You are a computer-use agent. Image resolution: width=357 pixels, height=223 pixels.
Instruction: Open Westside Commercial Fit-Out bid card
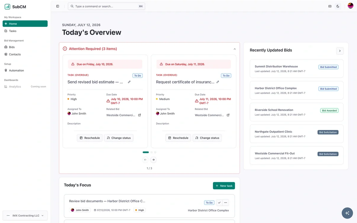point(297,156)
